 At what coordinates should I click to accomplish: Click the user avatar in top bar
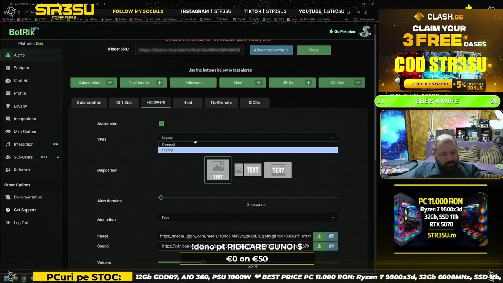point(365,31)
